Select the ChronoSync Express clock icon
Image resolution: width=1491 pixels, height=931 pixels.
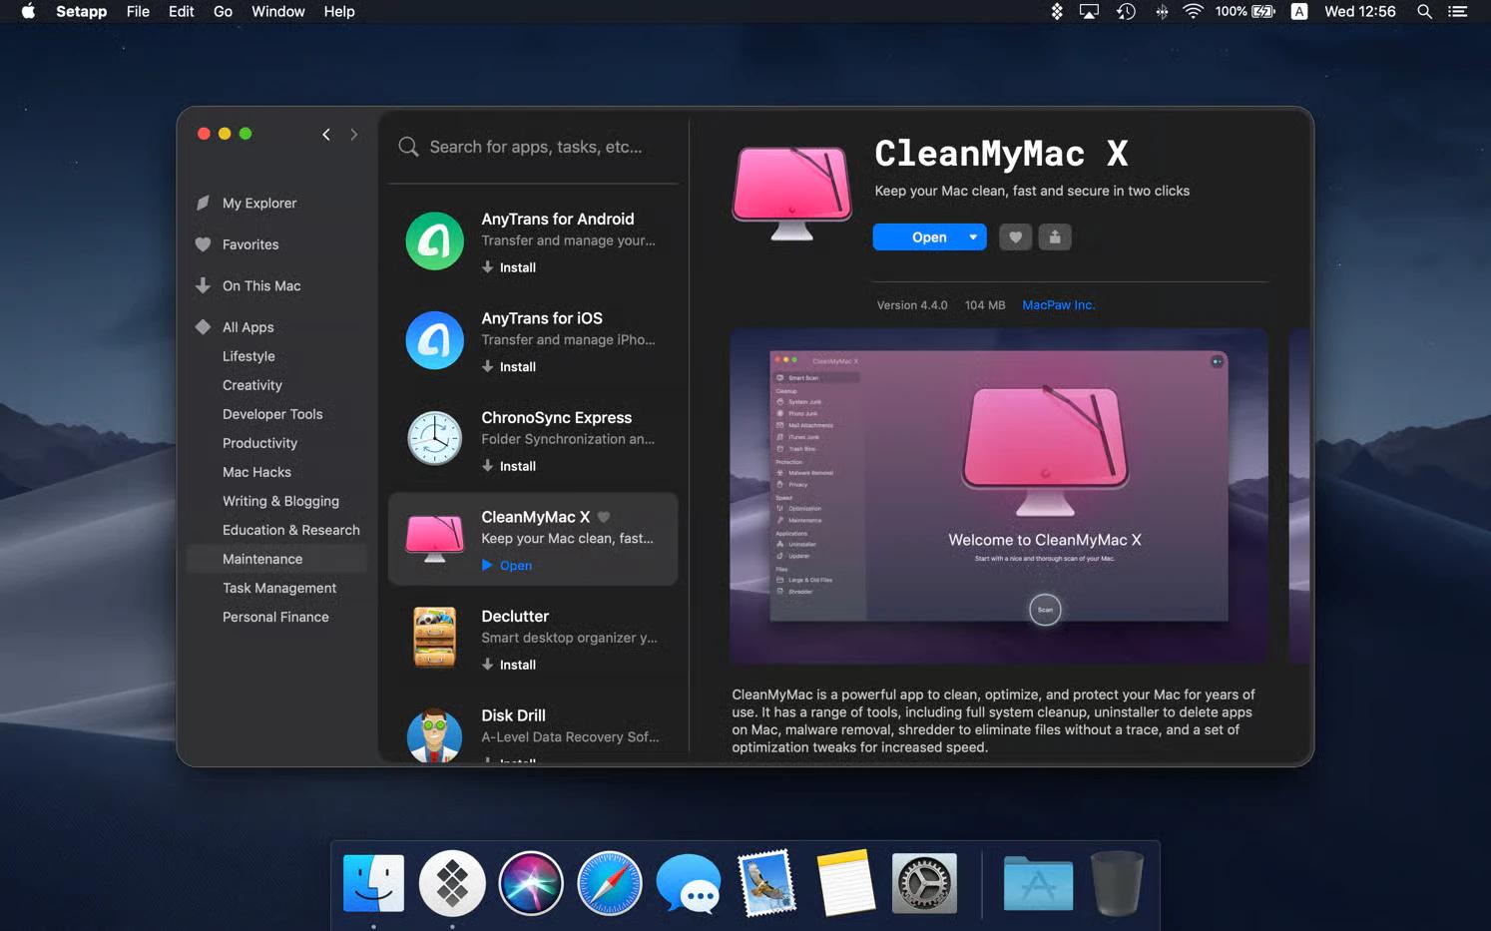pos(434,439)
